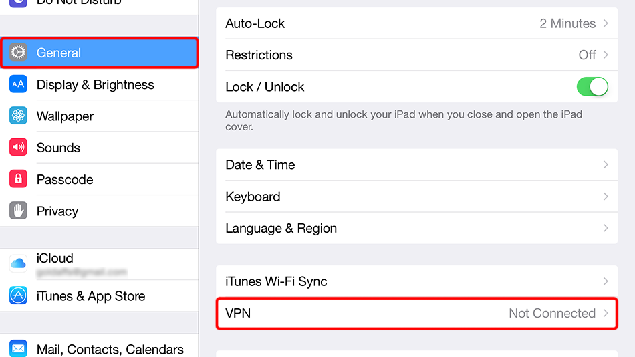The height and width of the screenshot is (357, 635).
Task: Click the Display & Brightness icon
Action: (x=19, y=84)
